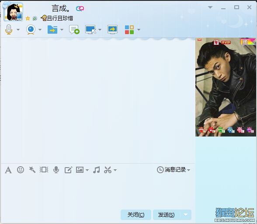
Task: Click the 发送(S) button
Action: pos(167,215)
